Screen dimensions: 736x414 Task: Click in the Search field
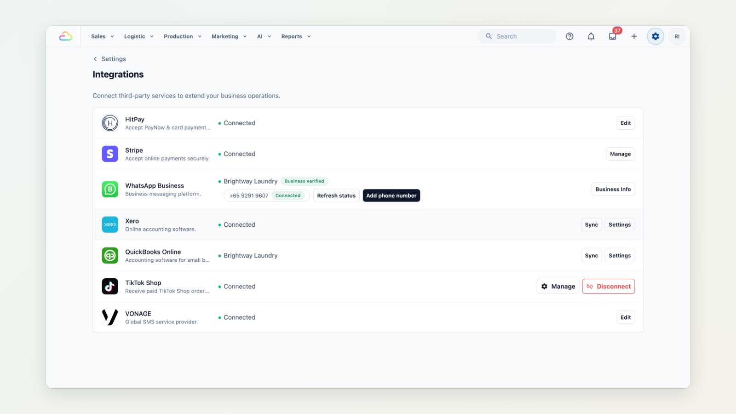tap(517, 36)
